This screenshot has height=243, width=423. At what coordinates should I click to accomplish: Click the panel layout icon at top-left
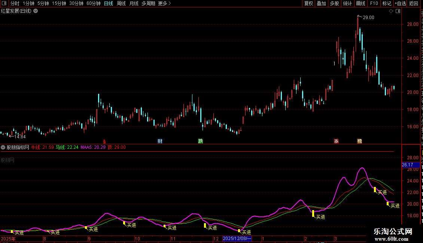coord(4,3)
